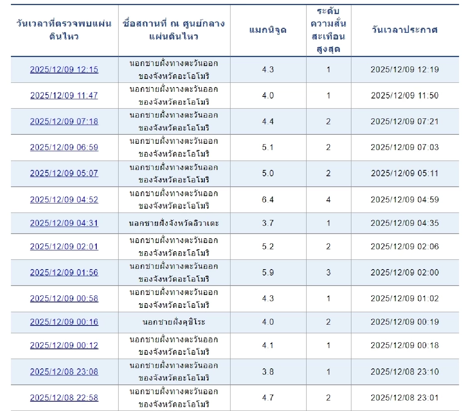Open the 2025/12/09 02:01 event entry

click(64, 247)
